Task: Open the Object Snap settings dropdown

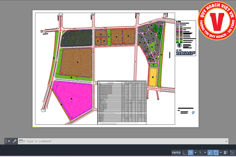Action: coord(220,152)
